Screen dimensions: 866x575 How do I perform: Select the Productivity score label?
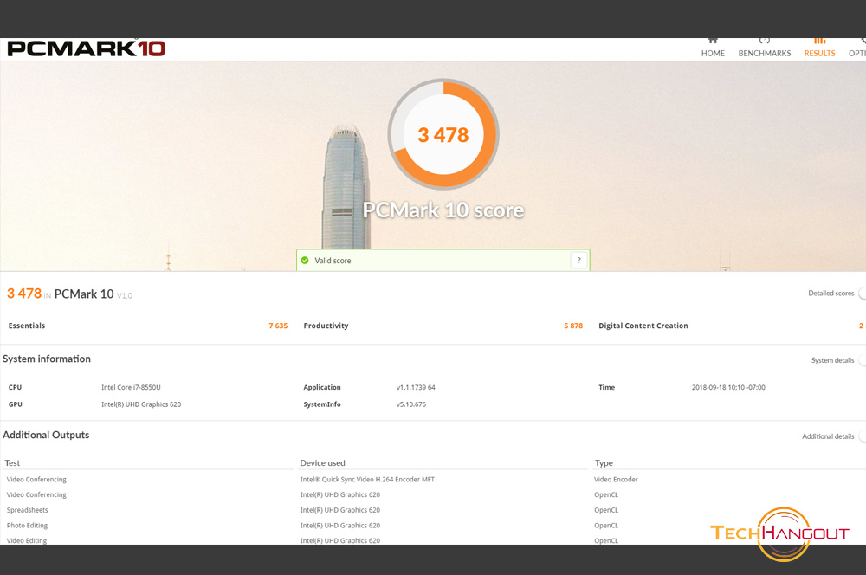click(x=326, y=326)
